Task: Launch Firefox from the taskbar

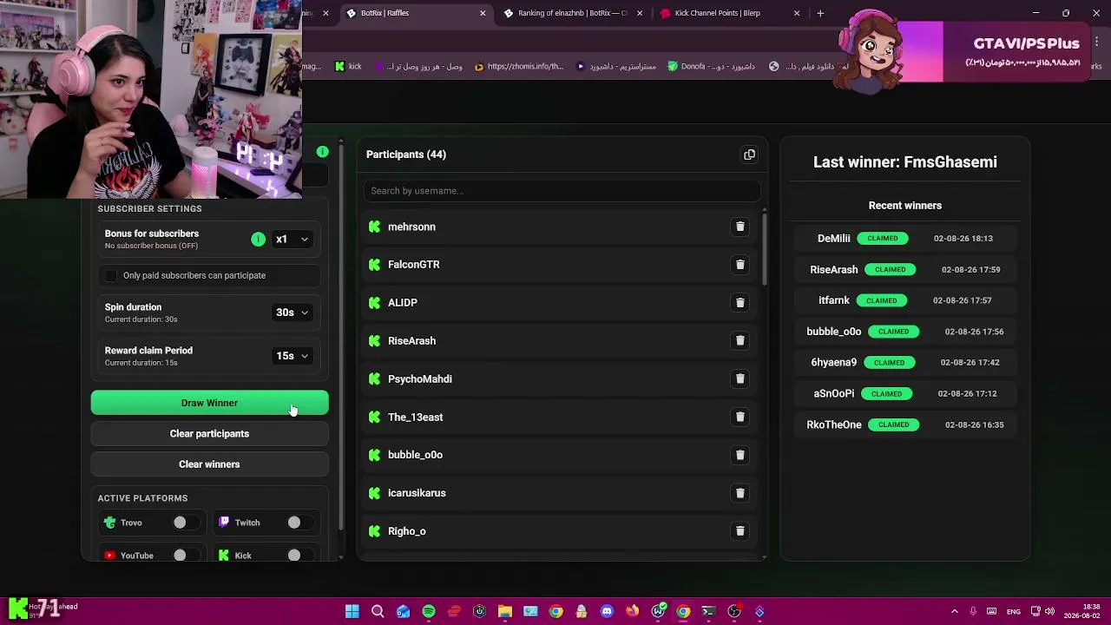Action: click(632, 611)
